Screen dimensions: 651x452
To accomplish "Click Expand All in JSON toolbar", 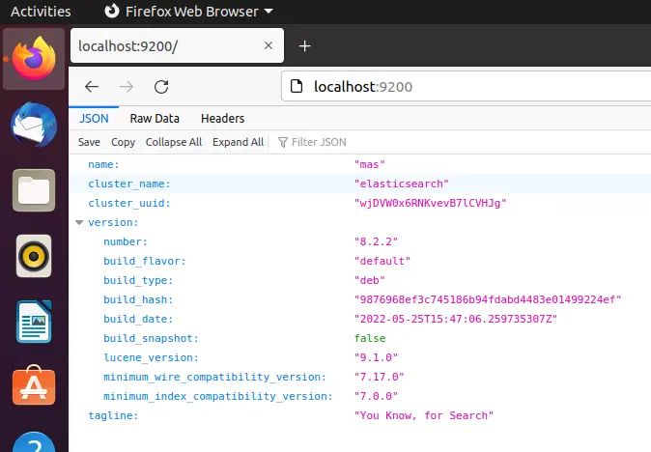I will [x=238, y=142].
